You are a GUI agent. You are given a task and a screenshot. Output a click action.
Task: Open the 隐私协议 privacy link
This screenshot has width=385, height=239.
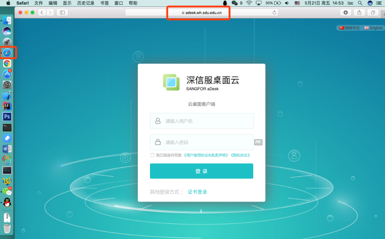coord(240,155)
